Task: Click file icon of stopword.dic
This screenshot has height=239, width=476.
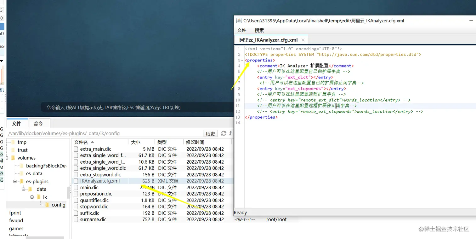Action: pyautogui.click(x=76, y=207)
